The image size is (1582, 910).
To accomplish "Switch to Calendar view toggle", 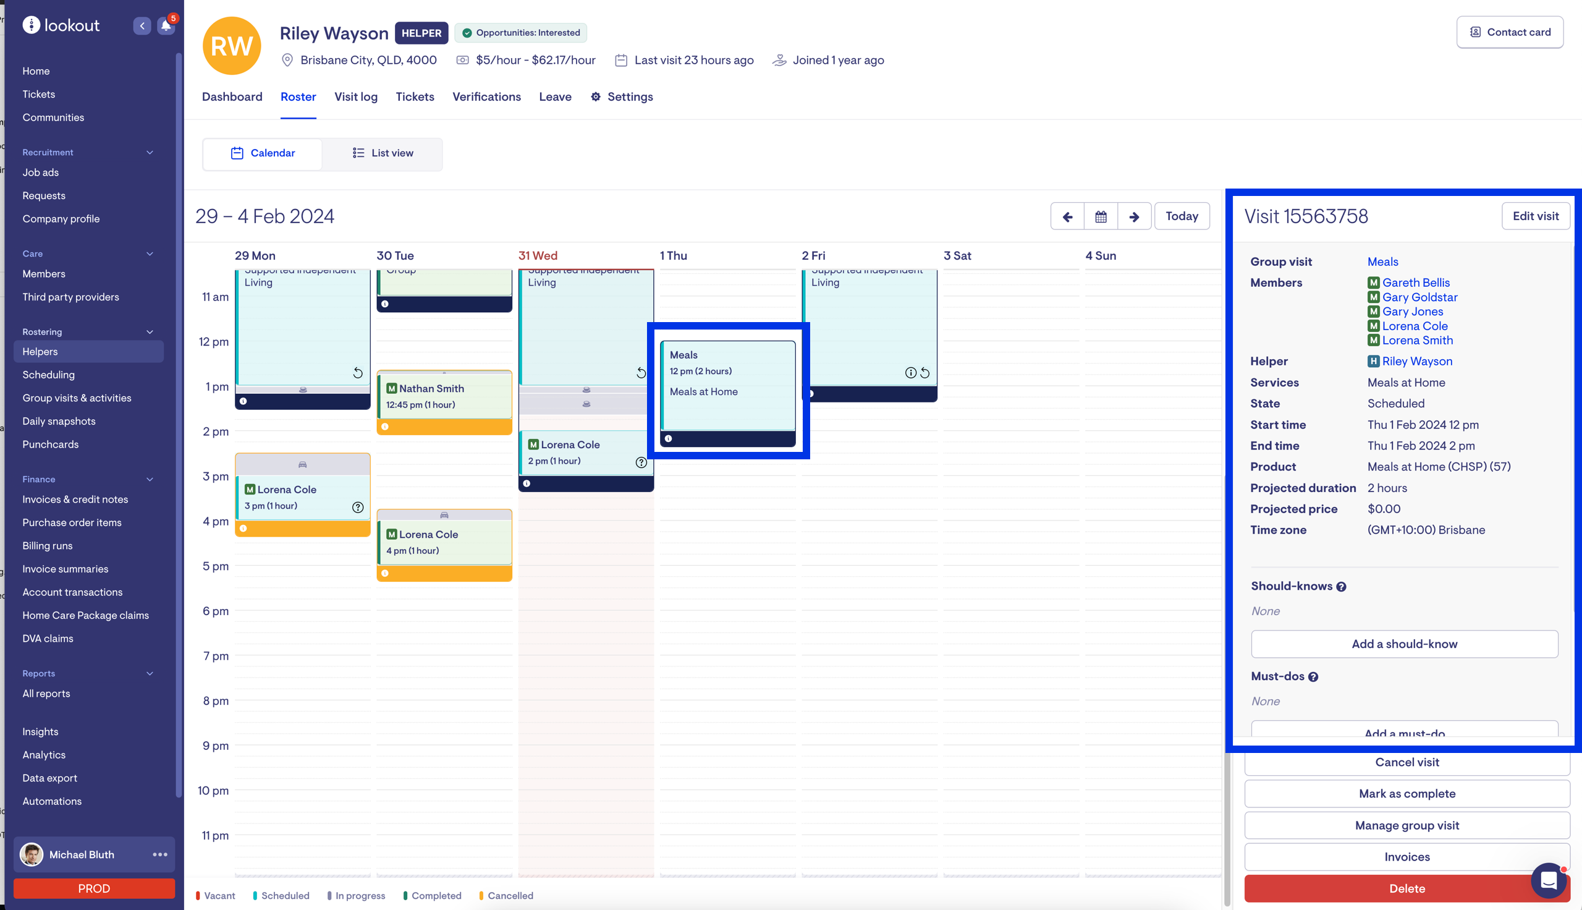I will pyautogui.click(x=262, y=153).
